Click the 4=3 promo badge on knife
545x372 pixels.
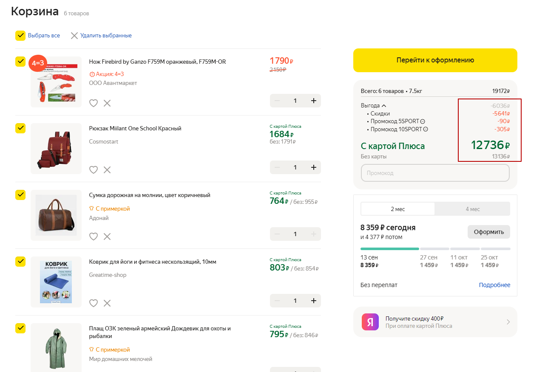tap(38, 64)
